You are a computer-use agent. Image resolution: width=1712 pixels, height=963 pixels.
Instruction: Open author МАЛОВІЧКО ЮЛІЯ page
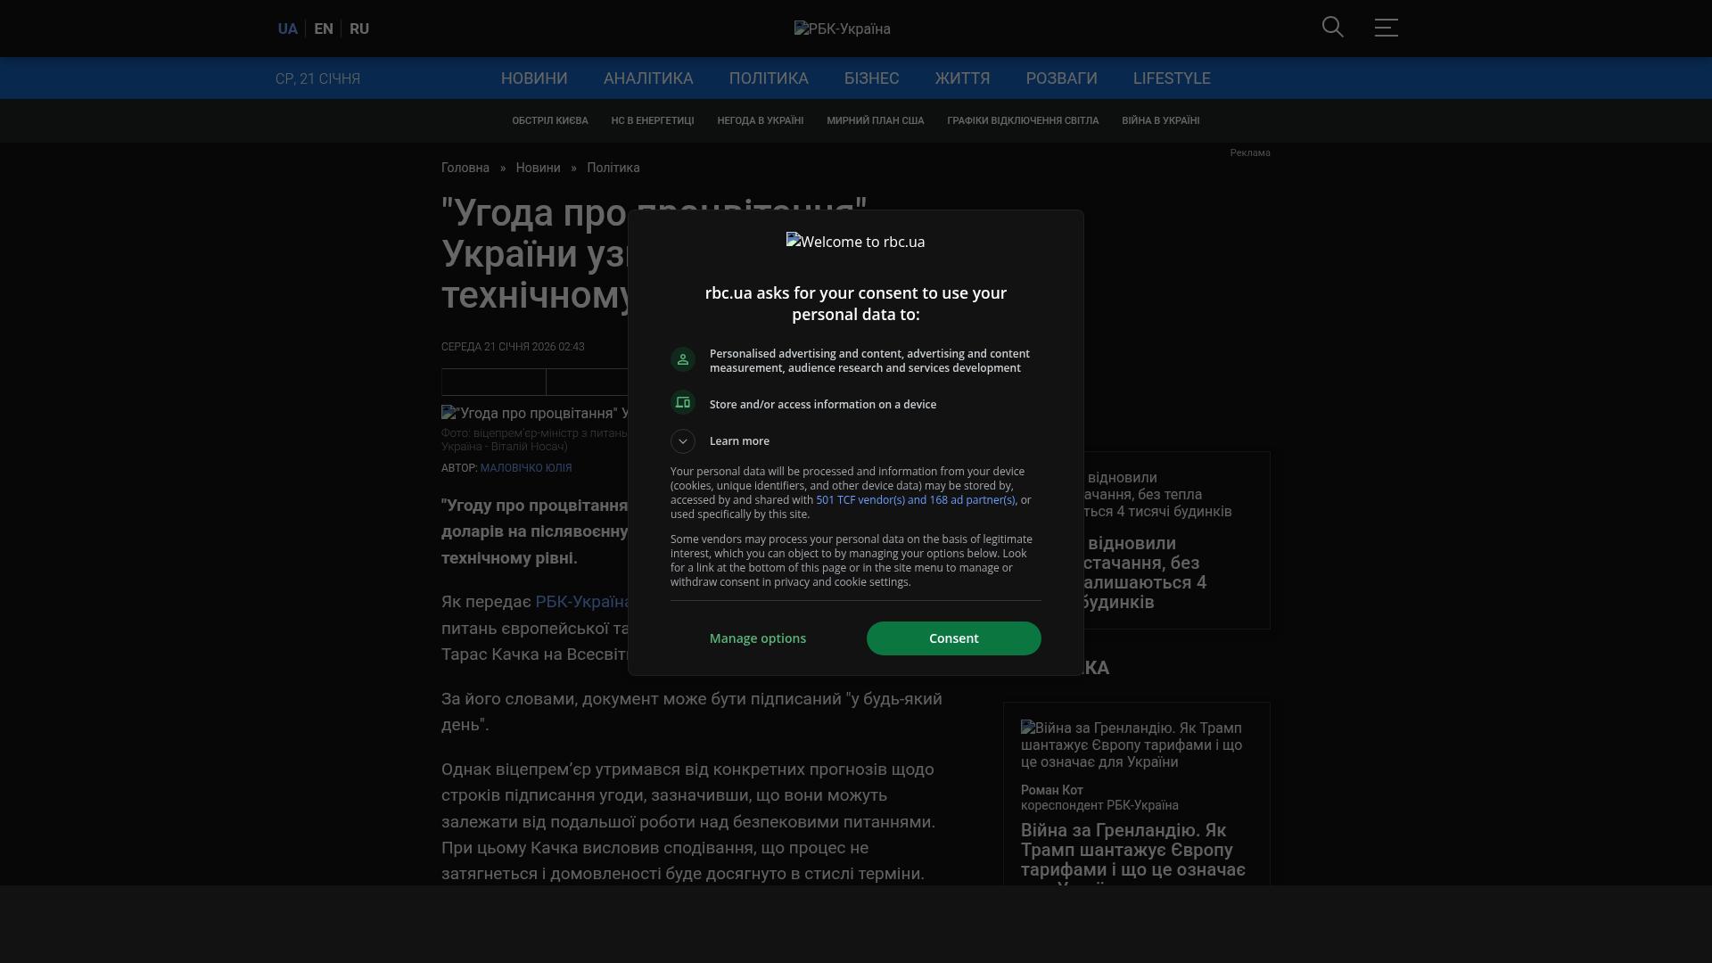click(x=526, y=468)
